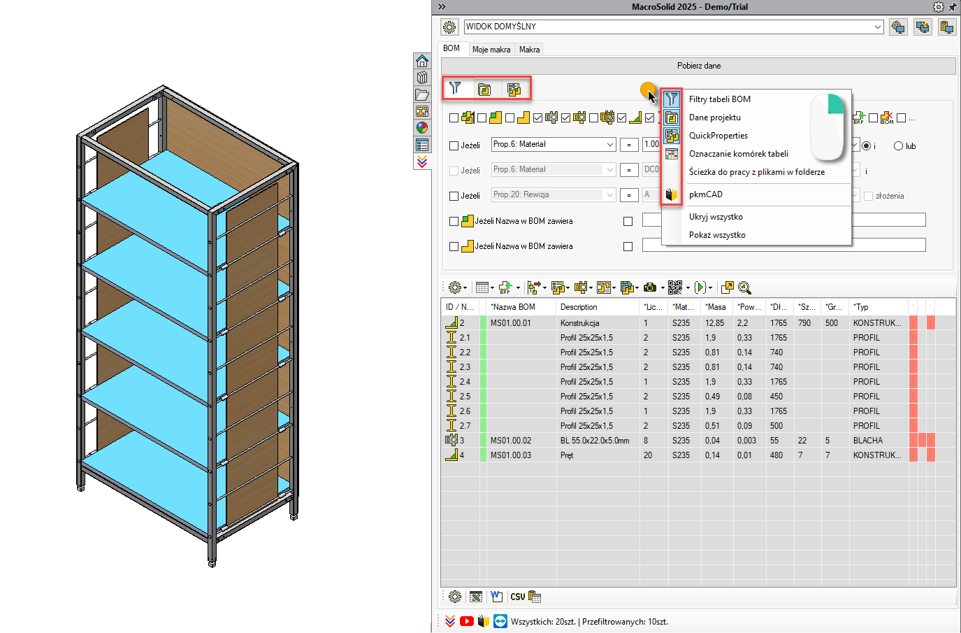This screenshot has width=961, height=633.
Task: Choose 'Filtry tabeli BOM' in the context menu
Action: 719,99
